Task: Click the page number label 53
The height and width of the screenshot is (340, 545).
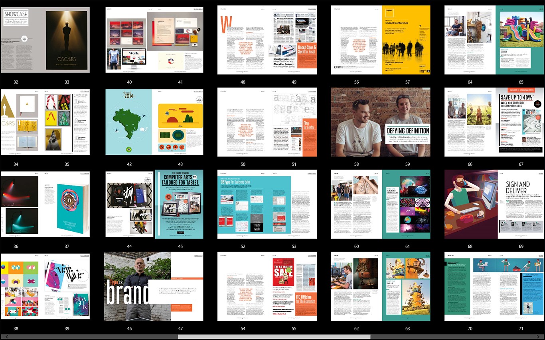Action: pos(294,247)
